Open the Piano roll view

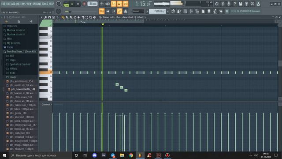point(179,11)
